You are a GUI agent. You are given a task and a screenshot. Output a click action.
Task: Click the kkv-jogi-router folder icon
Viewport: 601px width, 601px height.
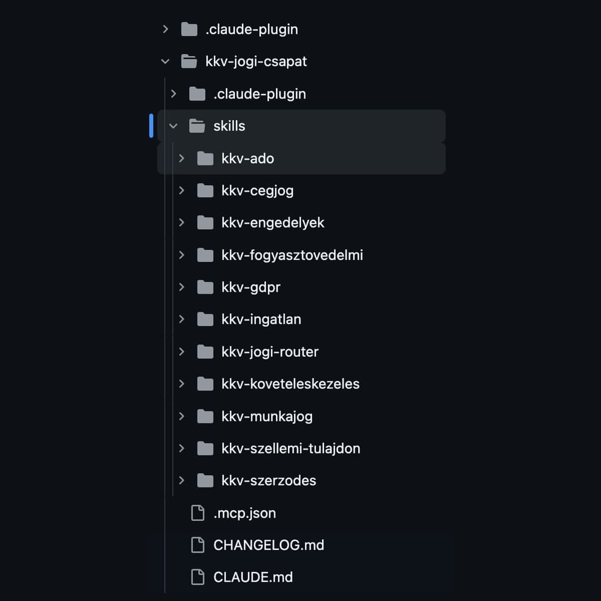[x=205, y=351]
